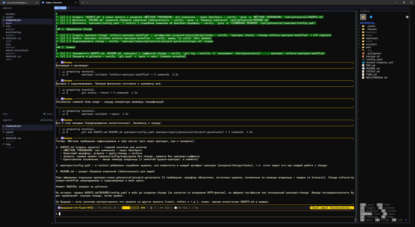The image size is (415, 227).
Task: Open sidebar settings gear icon
Action: 407,17
